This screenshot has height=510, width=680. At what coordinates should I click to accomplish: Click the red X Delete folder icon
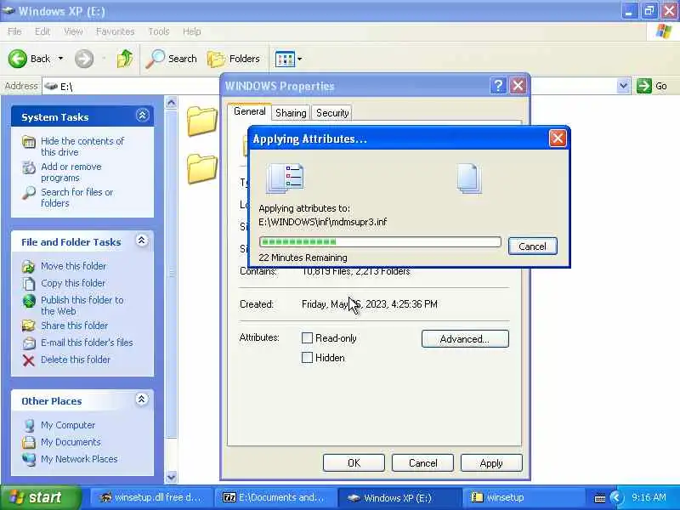[29, 360]
